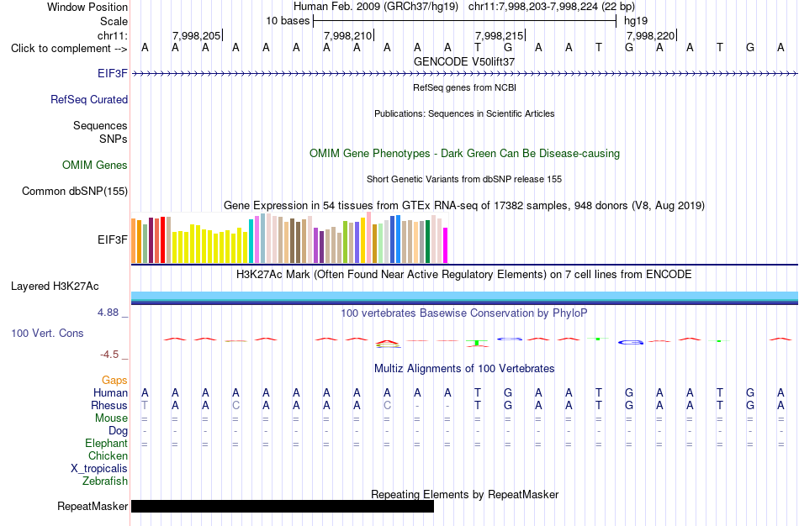Image resolution: width=799 pixels, height=526 pixels.
Task: Click the Human alignment row label
Action: (110, 392)
